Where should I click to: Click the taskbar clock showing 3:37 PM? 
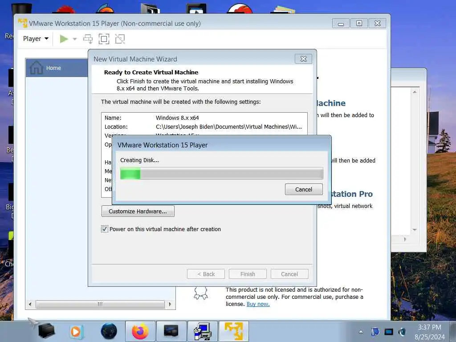pyautogui.click(x=430, y=332)
